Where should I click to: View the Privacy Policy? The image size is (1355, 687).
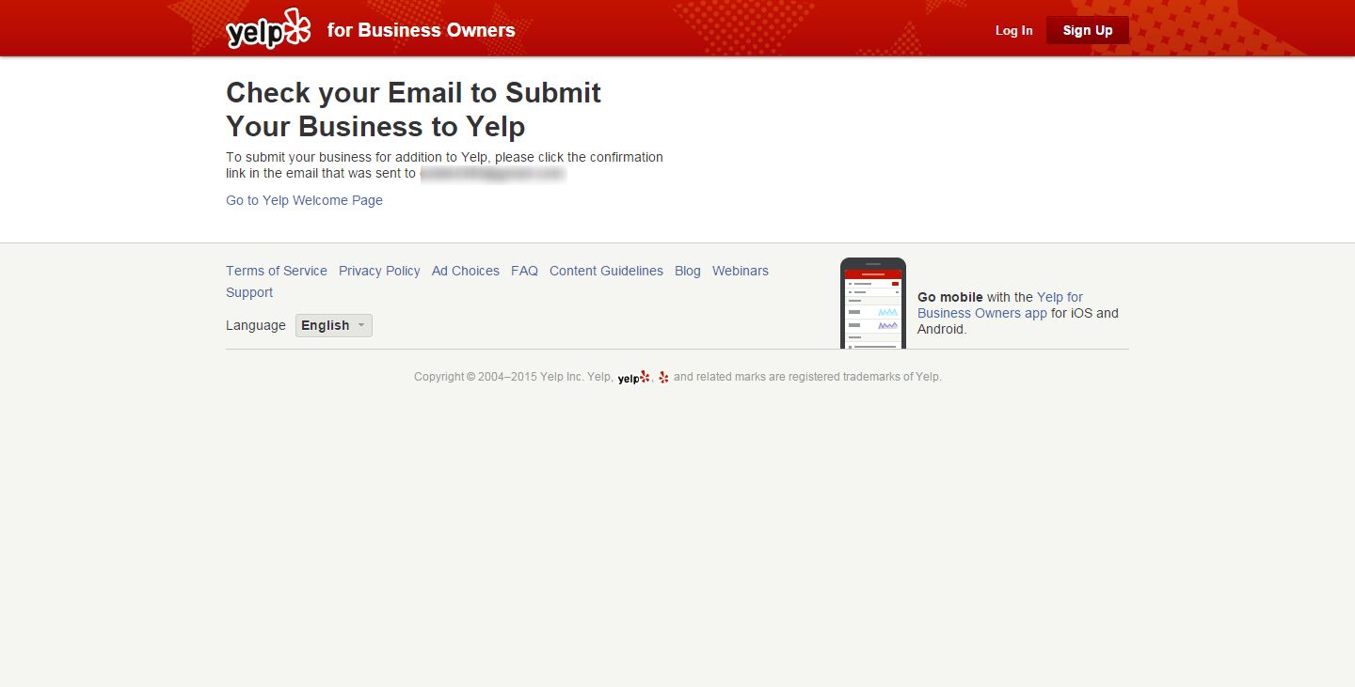tap(379, 271)
